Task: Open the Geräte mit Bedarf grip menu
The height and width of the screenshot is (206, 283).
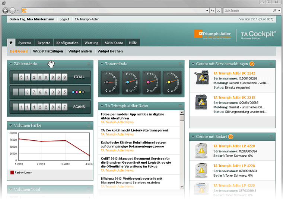Action: coord(271,137)
